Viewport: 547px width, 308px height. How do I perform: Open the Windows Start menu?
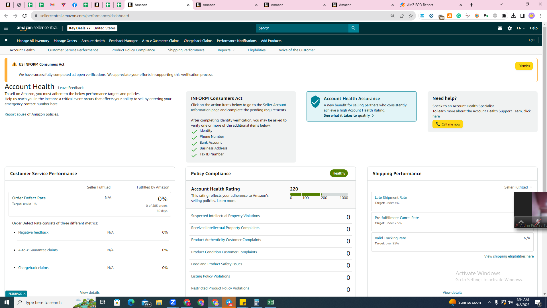tap(7, 302)
